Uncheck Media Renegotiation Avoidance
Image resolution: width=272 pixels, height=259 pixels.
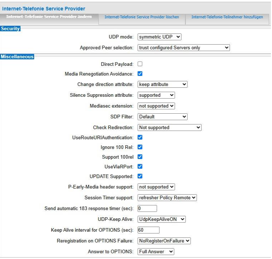(140, 74)
